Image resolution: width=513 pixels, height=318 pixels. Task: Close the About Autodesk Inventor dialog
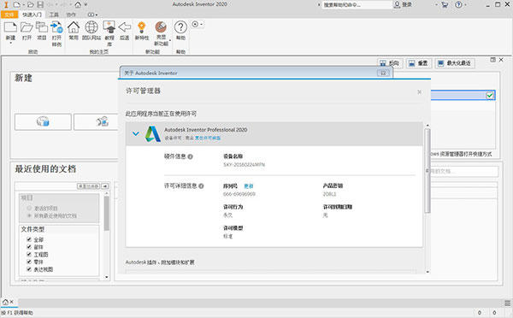point(383,73)
